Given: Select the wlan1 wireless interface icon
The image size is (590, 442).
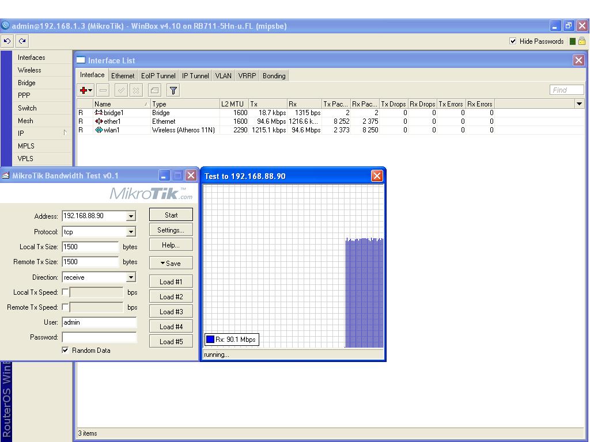Looking at the screenshot, I should coord(99,130).
